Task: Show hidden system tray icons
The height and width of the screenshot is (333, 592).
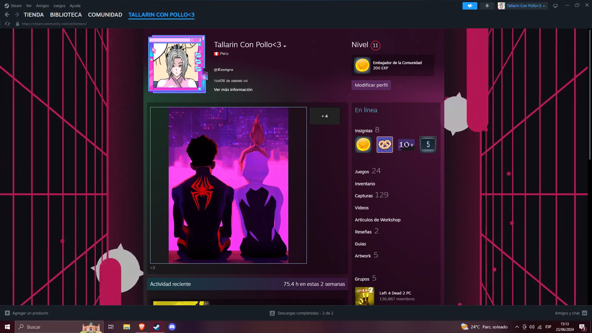Action: click(x=517, y=327)
